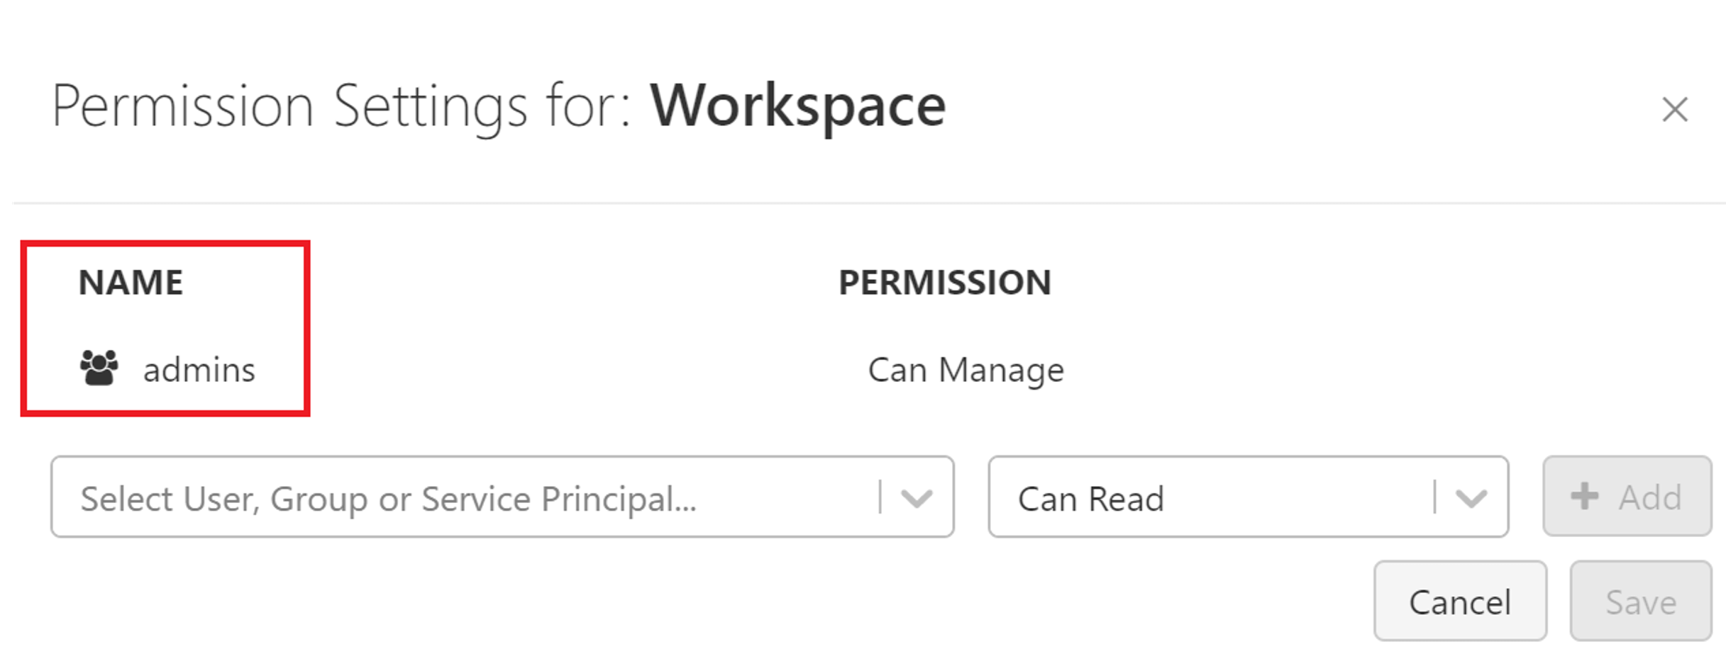Click the Add button
The image size is (1726, 649).
point(1625,496)
